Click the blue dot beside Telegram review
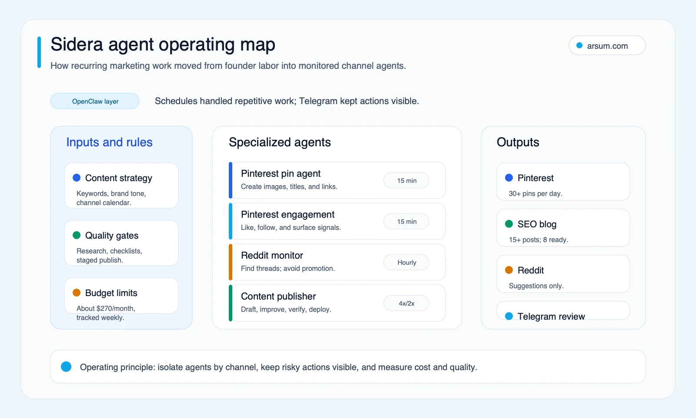The width and height of the screenshot is (696, 418). [509, 316]
